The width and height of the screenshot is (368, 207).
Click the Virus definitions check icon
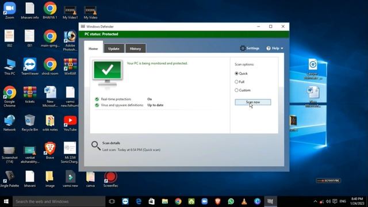tap(97, 105)
